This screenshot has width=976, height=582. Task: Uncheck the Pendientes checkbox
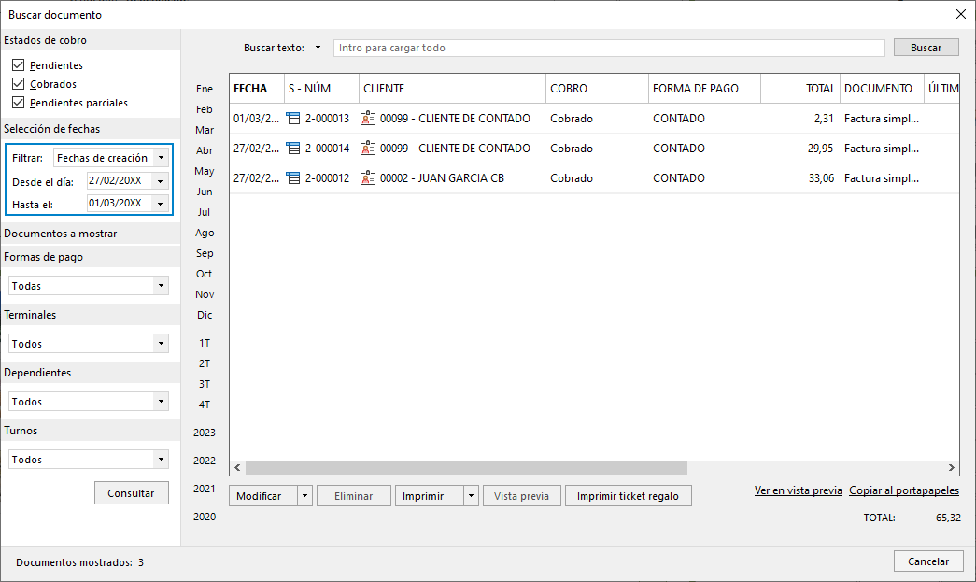[18, 64]
